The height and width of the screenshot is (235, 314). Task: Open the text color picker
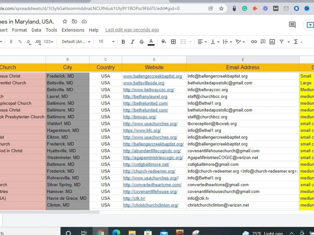(x=151, y=42)
